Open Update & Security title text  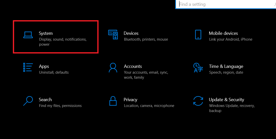226,100
